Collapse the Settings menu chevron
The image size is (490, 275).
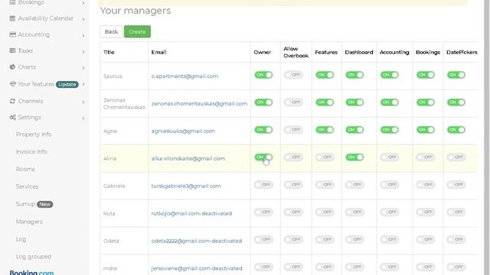click(83, 118)
